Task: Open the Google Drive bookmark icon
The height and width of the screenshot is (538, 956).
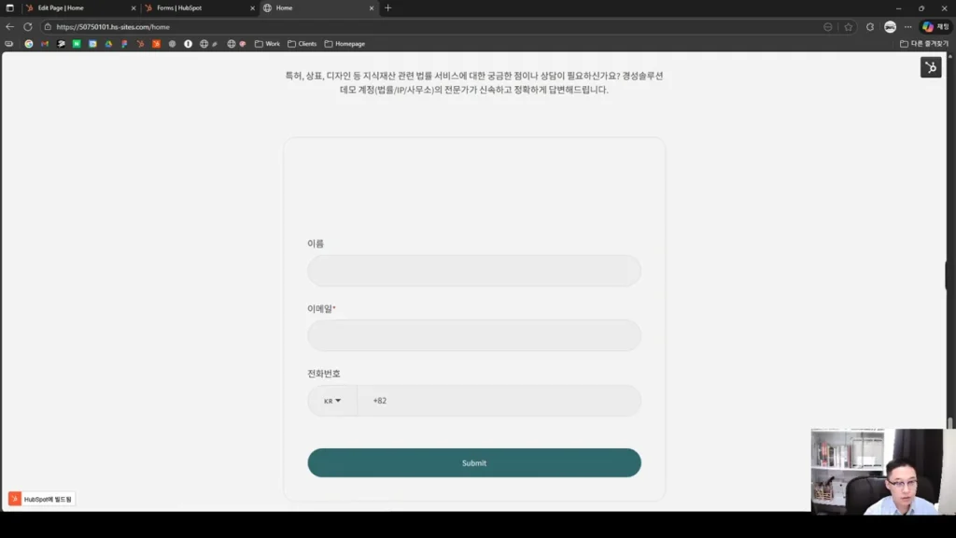Action: (x=108, y=44)
